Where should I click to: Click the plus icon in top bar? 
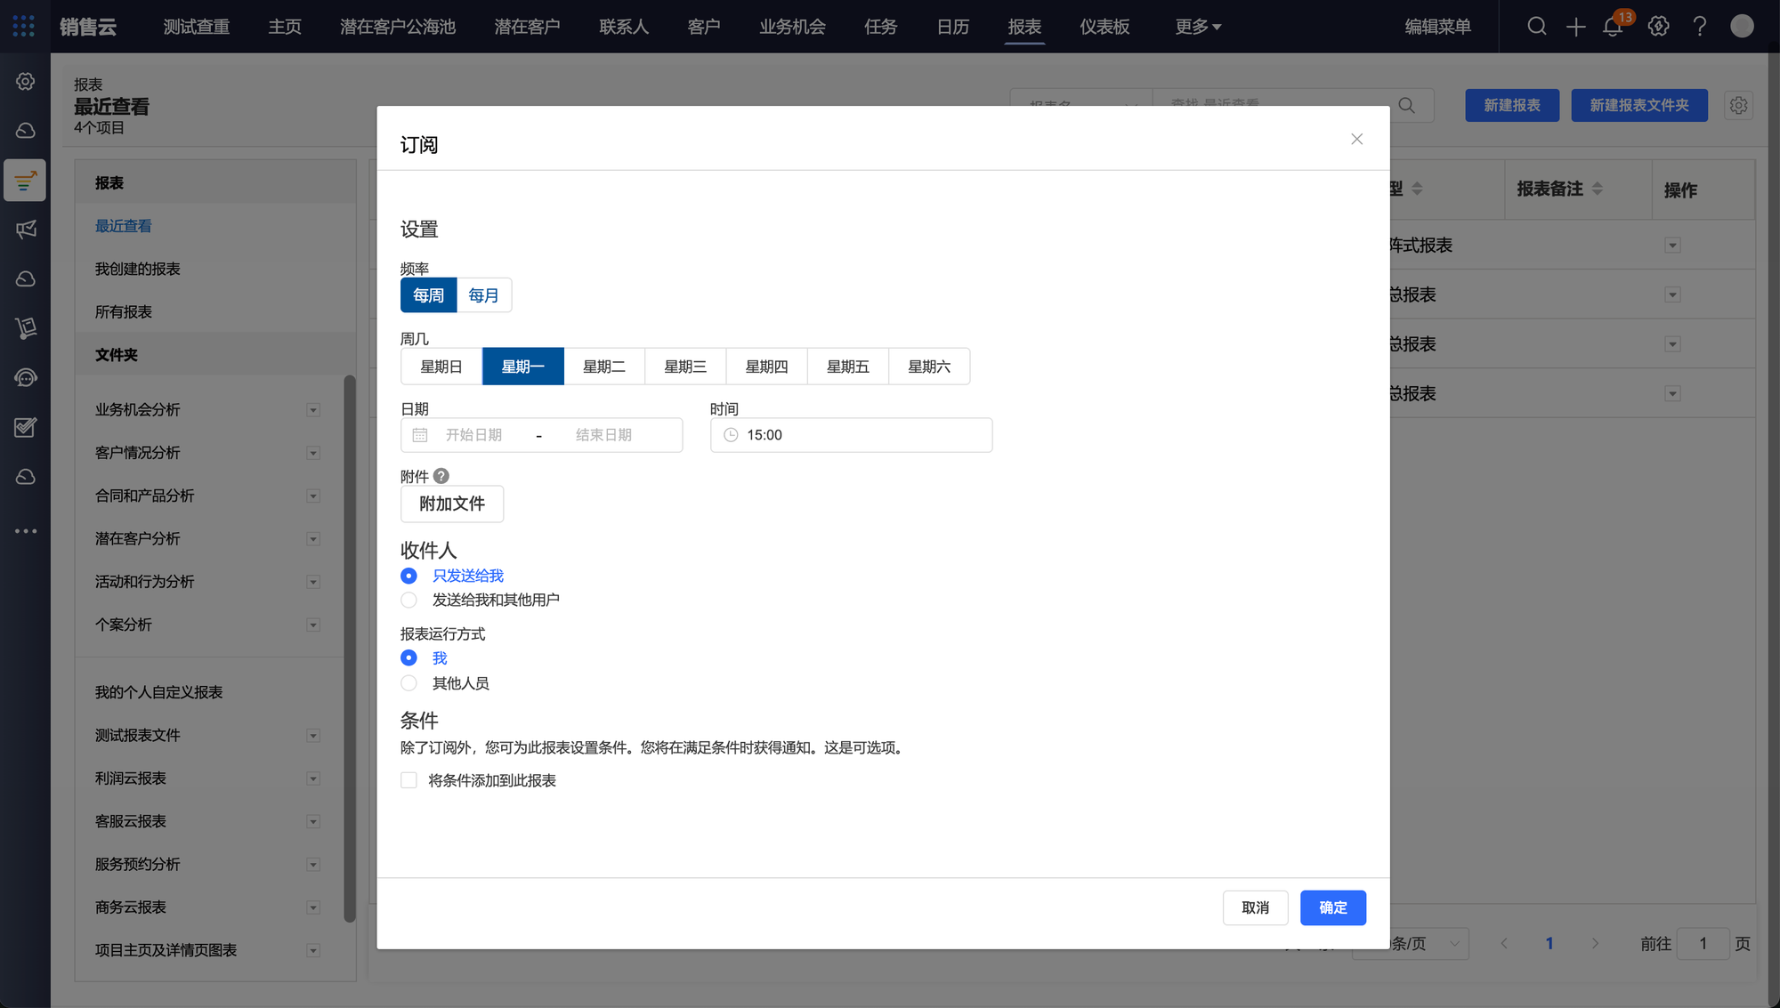[1575, 27]
